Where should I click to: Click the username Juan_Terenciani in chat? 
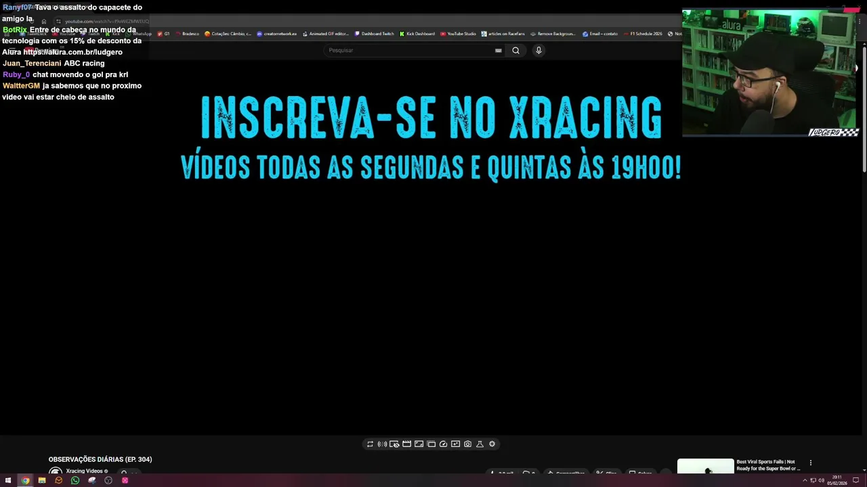(x=32, y=63)
